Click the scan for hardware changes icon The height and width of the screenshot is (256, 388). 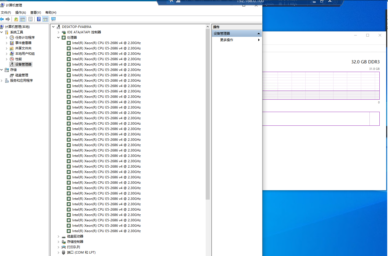[x=53, y=19]
